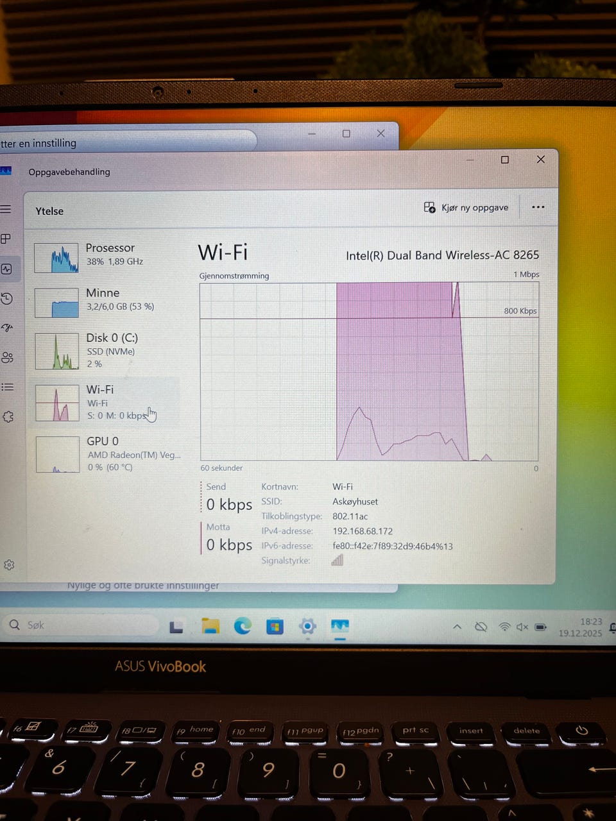Minimize the Oppgavebehandling window

click(470, 160)
